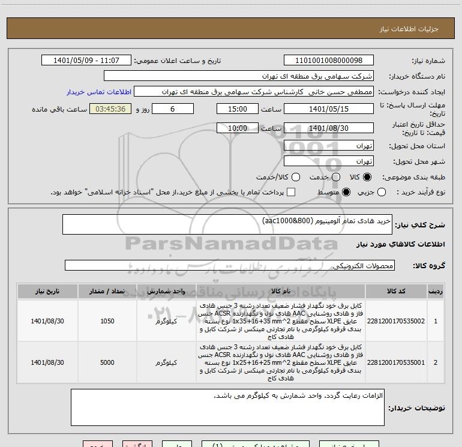This screenshot has height=447, width=462.
Task: Click the response deadline date 1401/05/15
Action: (329, 109)
